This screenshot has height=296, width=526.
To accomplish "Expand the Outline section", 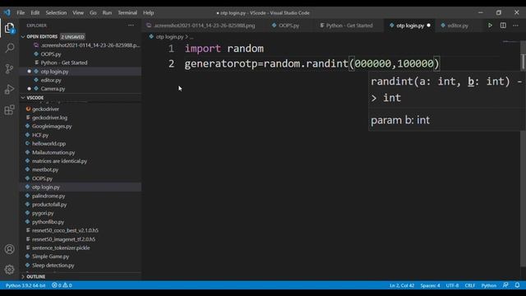I will click(x=35, y=276).
